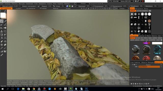Select the leather materials folder

pos(155,38)
